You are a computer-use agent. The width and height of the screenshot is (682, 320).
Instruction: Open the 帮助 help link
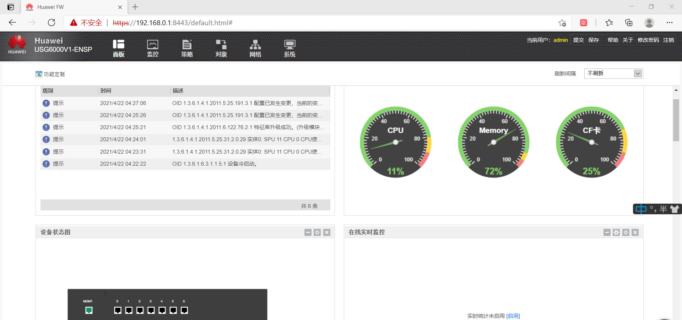(x=613, y=40)
